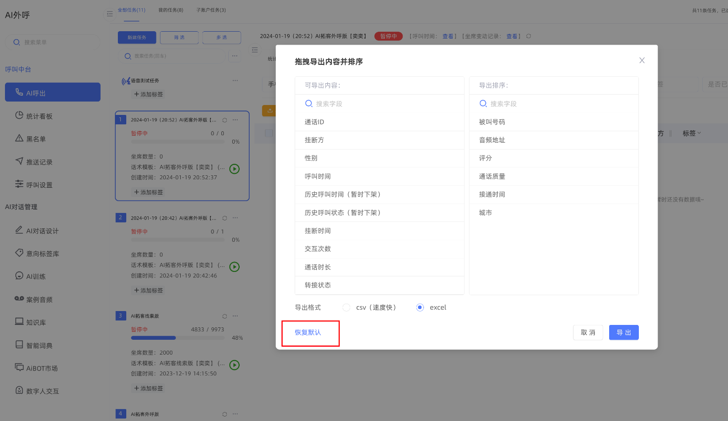Viewport: 728px width, 421px height.
Task: Switch to the 我的任务(8) tab
Action: click(x=171, y=10)
